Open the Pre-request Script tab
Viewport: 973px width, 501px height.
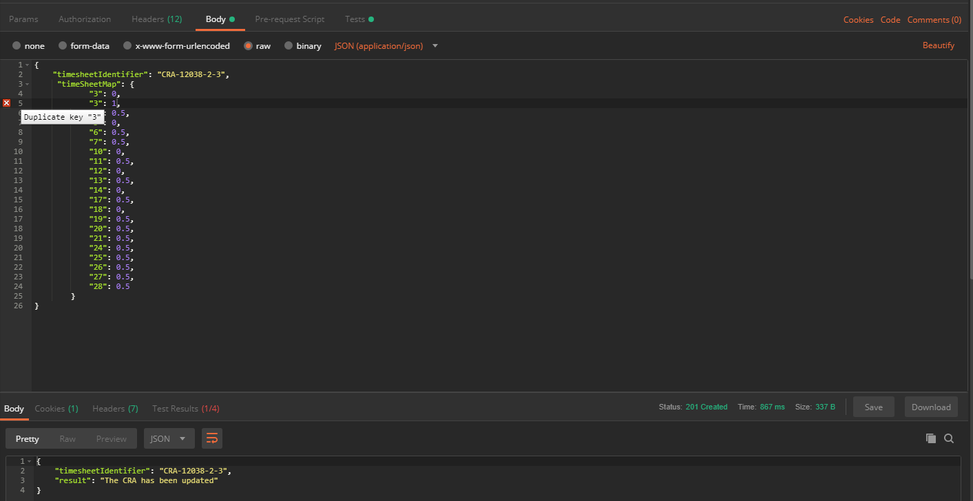[289, 19]
